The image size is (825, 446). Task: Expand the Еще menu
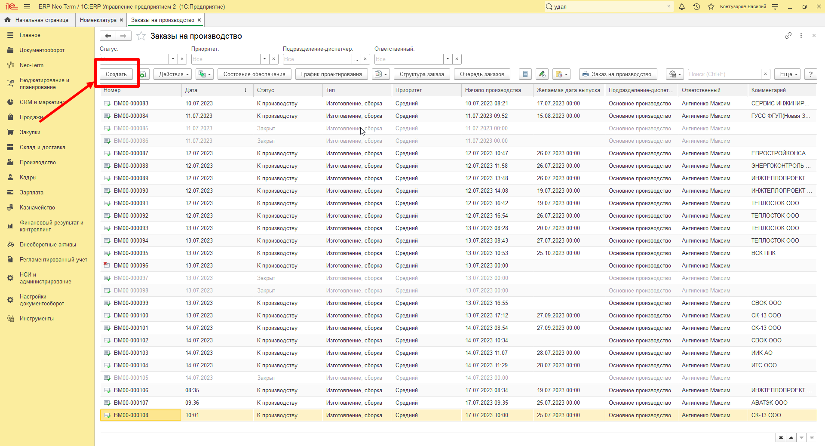click(788, 74)
